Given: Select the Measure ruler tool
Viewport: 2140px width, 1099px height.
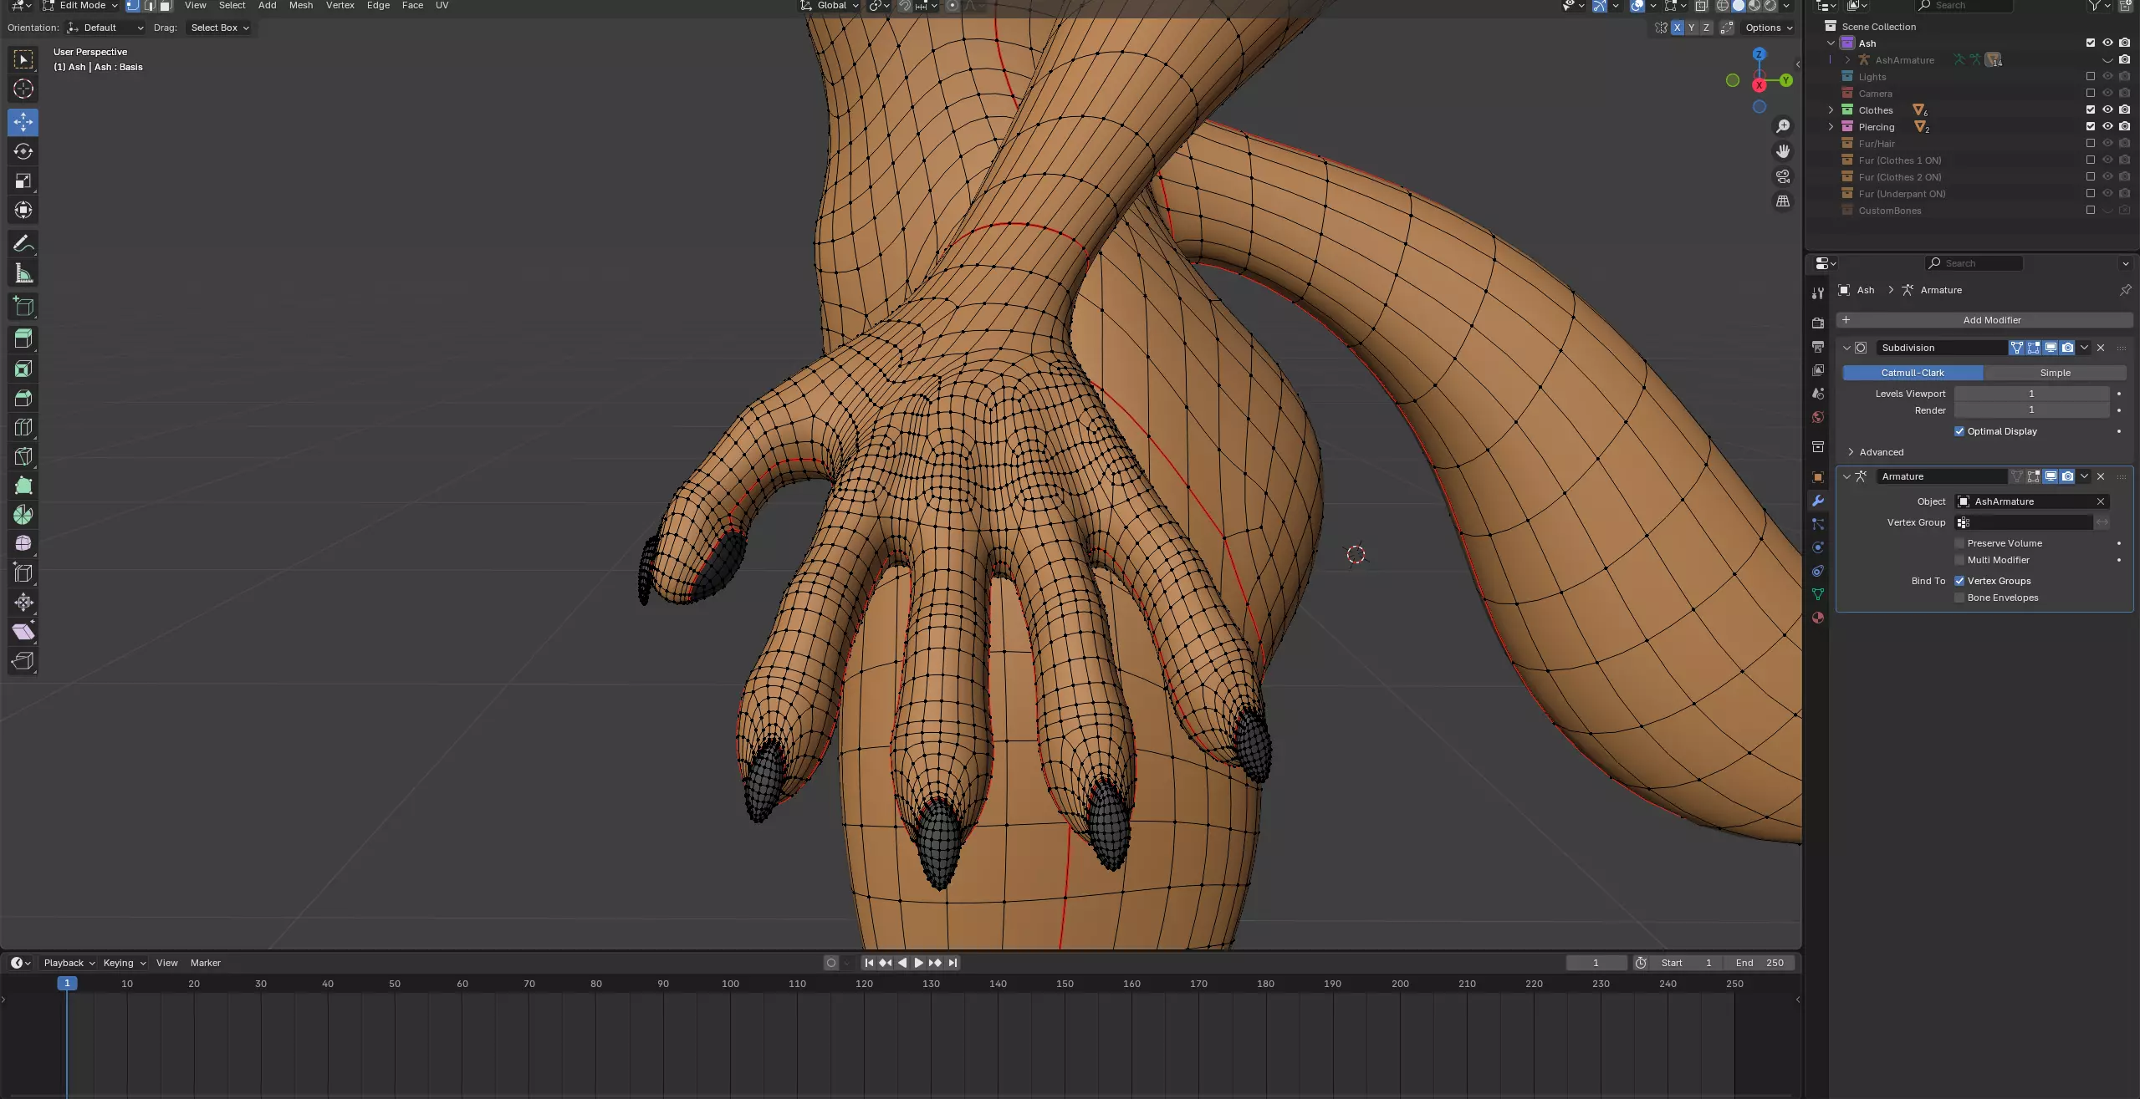Looking at the screenshot, I should [x=23, y=273].
